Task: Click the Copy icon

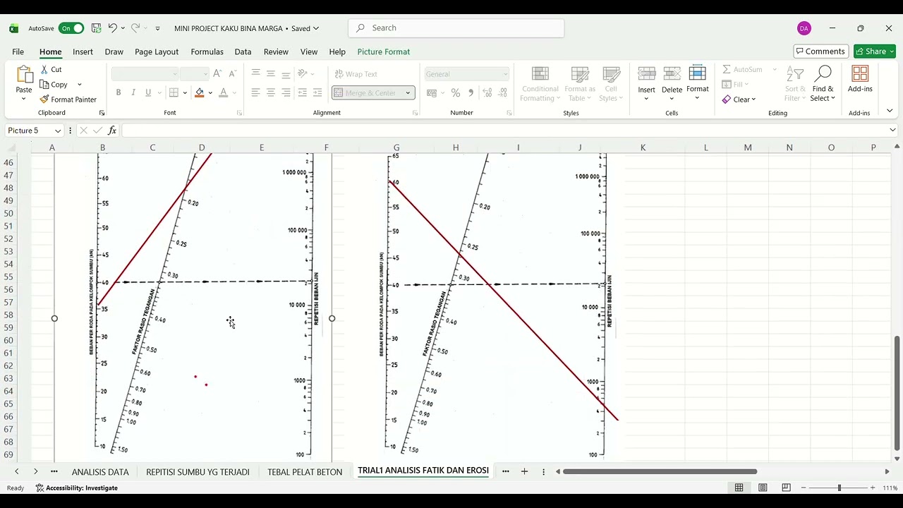Action: (x=44, y=84)
